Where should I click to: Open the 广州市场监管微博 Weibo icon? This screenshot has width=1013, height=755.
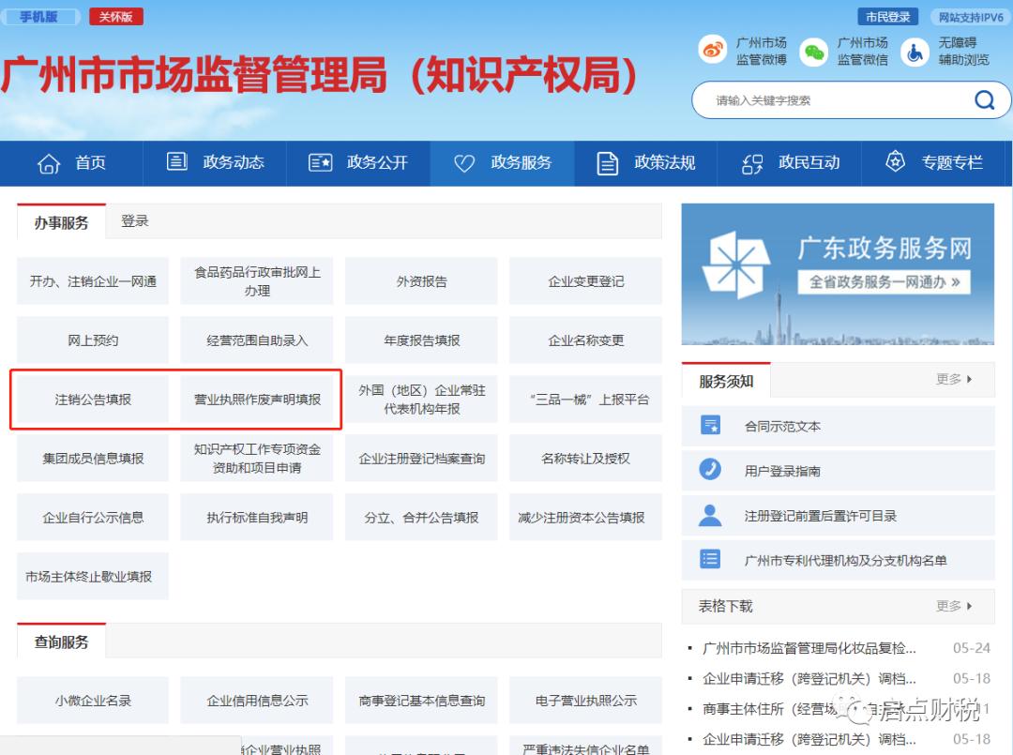point(712,49)
